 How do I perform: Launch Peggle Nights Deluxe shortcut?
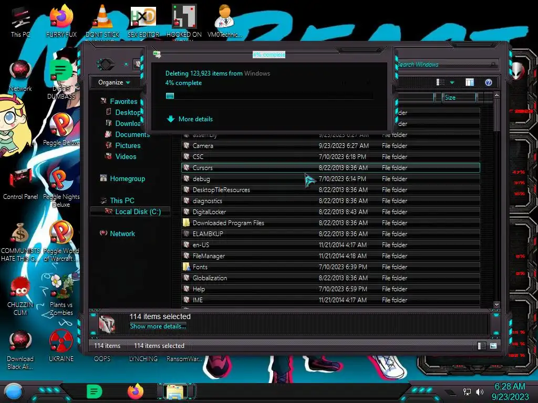pos(61,187)
